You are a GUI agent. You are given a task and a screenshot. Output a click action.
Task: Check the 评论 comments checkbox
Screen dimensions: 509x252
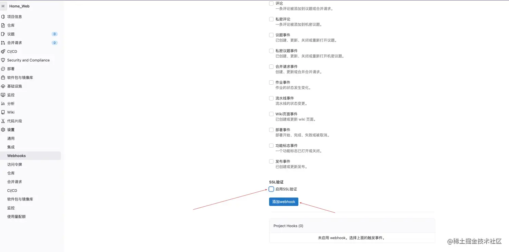(271, 3)
